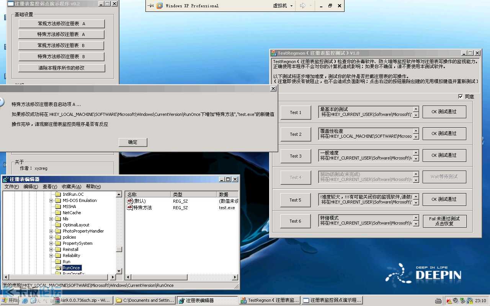Click the 名称 column header
Viewport: 490px width, 306px height.
(x=148, y=194)
